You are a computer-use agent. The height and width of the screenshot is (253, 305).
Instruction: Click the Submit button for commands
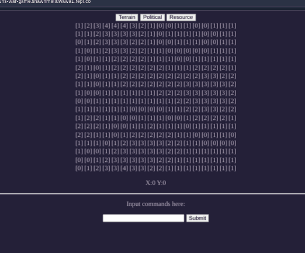click(x=197, y=218)
